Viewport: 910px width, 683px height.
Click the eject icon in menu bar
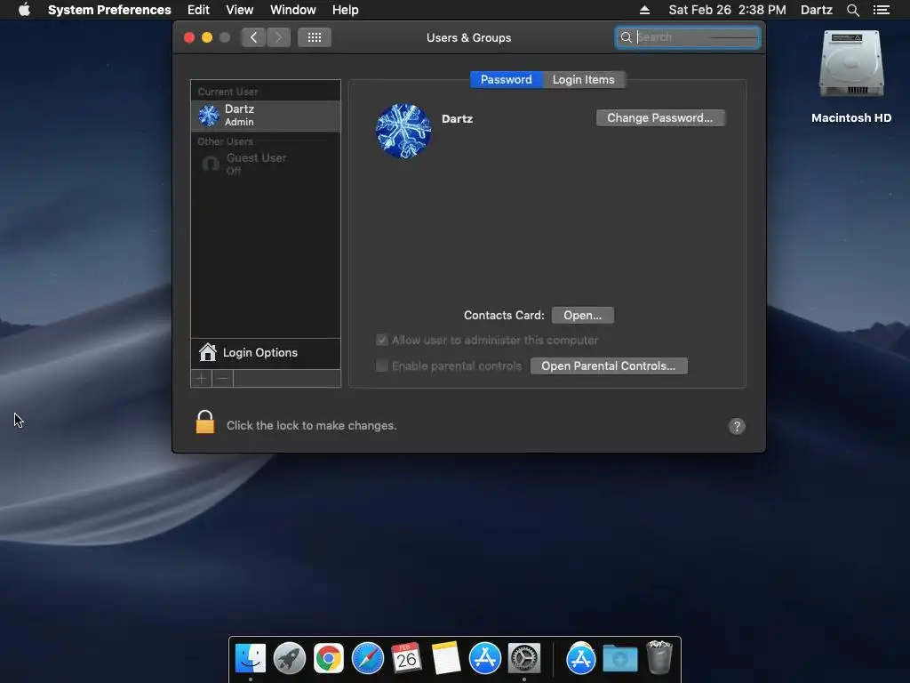(x=644, y=10)
